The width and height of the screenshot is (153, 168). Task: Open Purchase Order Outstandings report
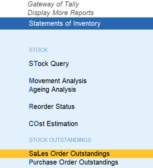[73, 162]
